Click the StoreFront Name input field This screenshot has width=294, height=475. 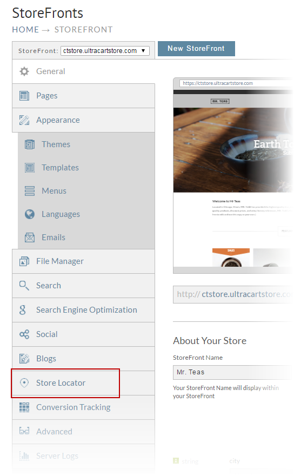232,372
